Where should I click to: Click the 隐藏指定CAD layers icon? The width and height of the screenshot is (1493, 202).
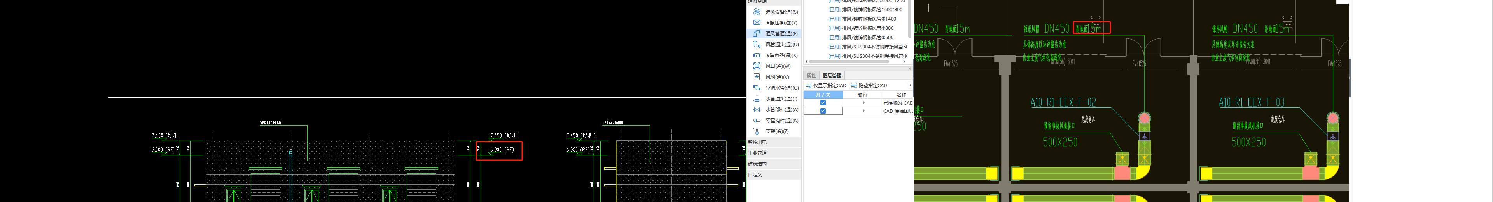tap(854, 85)
